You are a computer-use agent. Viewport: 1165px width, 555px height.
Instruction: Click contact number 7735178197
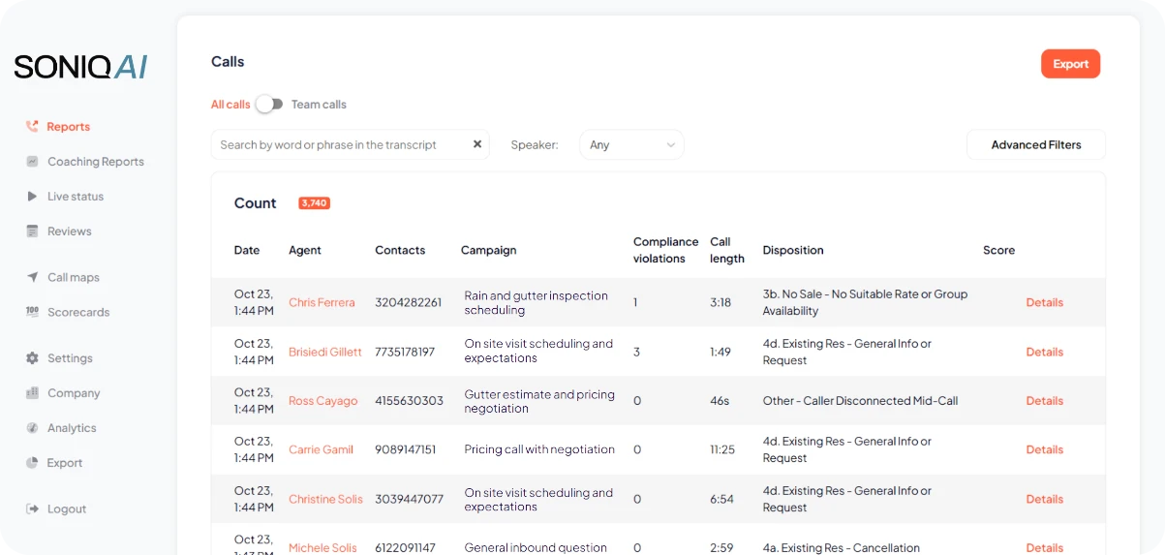tap(405, 352)
